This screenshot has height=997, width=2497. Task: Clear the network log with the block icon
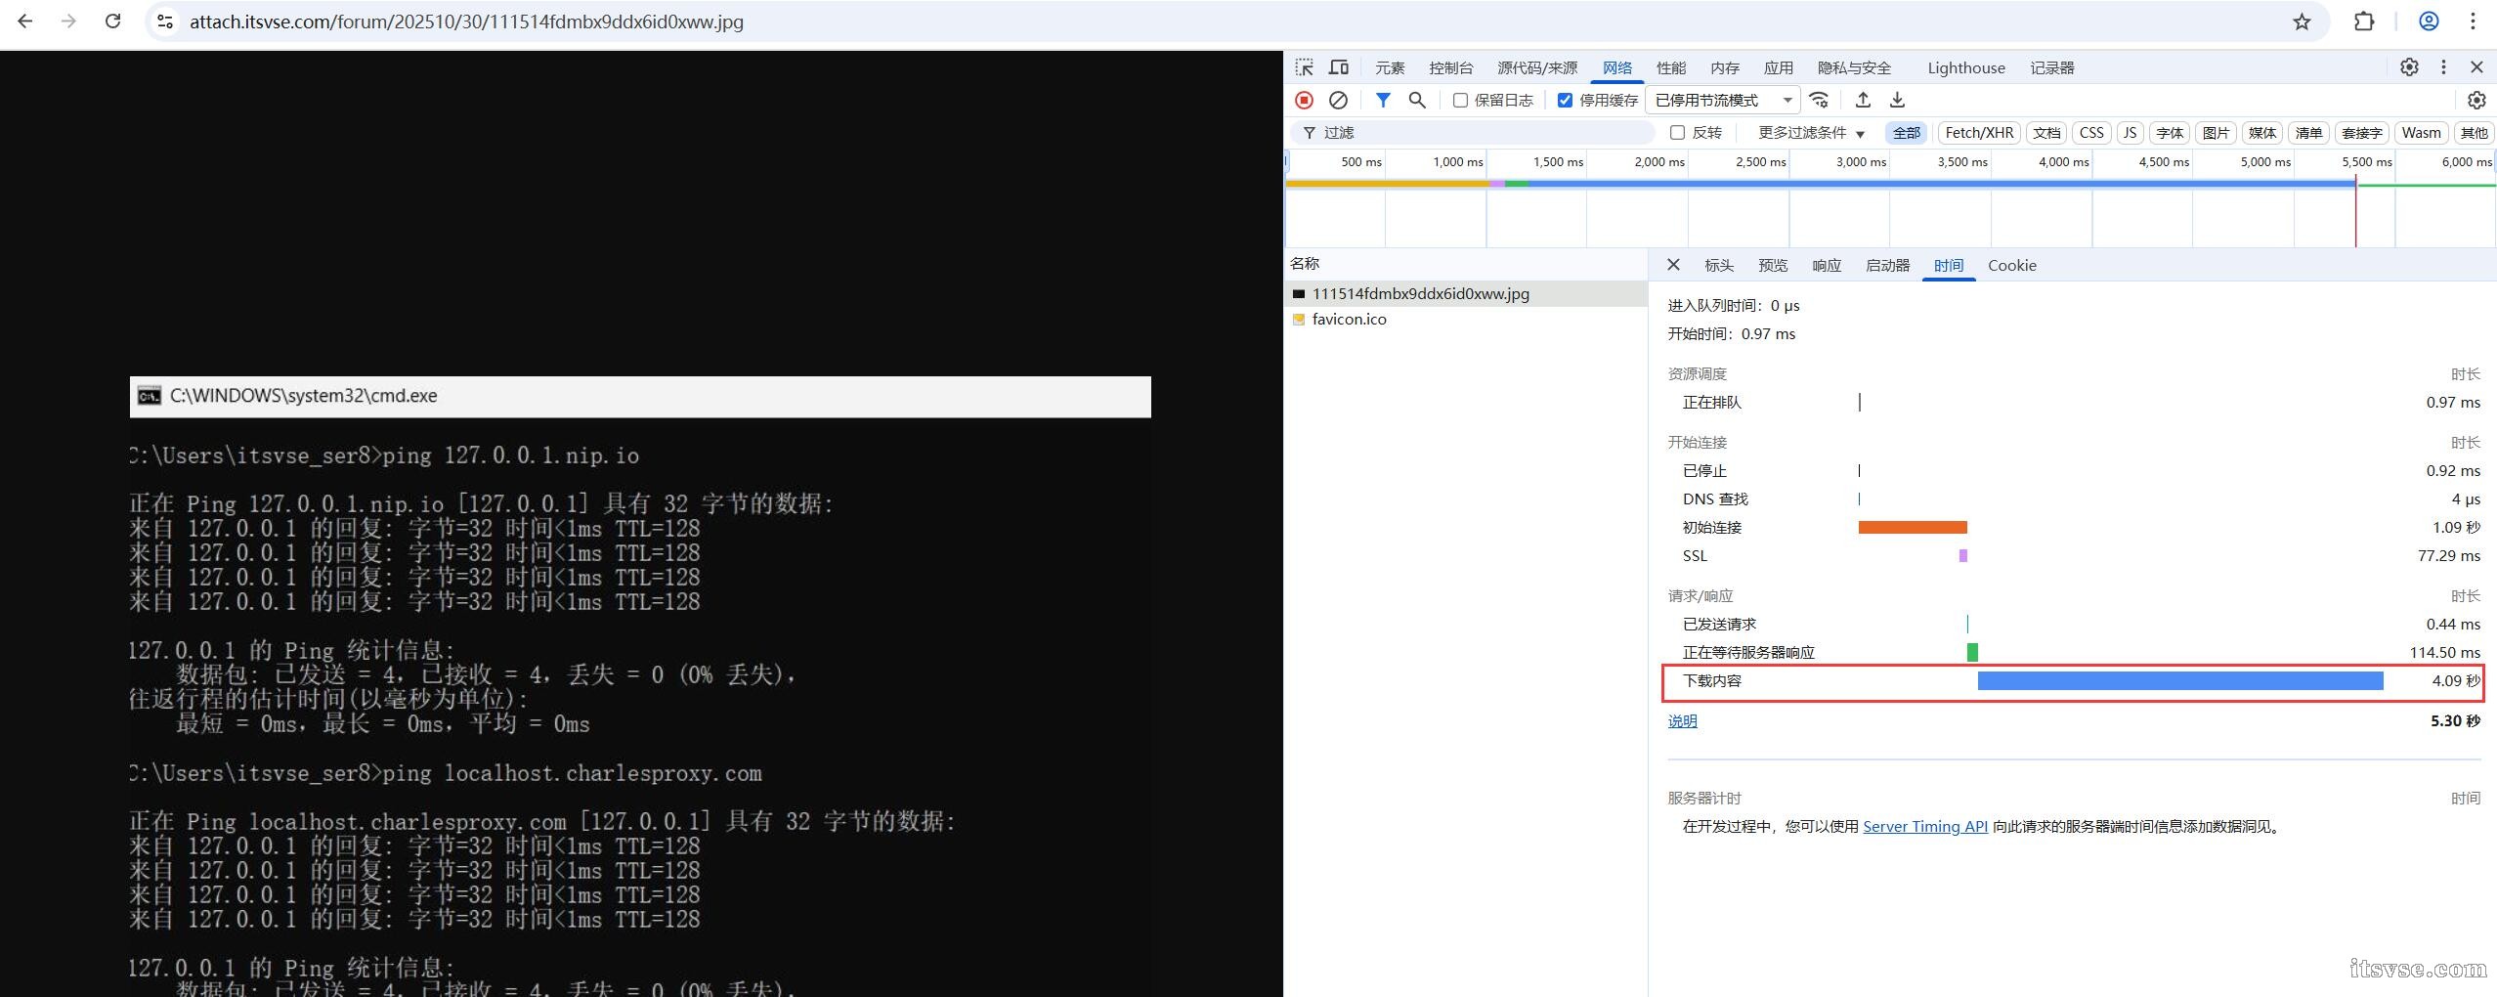pos(1338,100)
